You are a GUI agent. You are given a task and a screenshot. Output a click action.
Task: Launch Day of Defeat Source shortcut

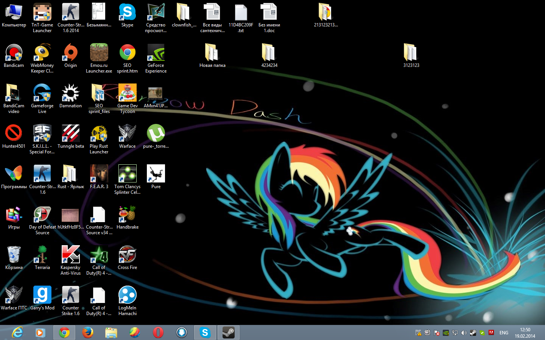coord(42,220)
